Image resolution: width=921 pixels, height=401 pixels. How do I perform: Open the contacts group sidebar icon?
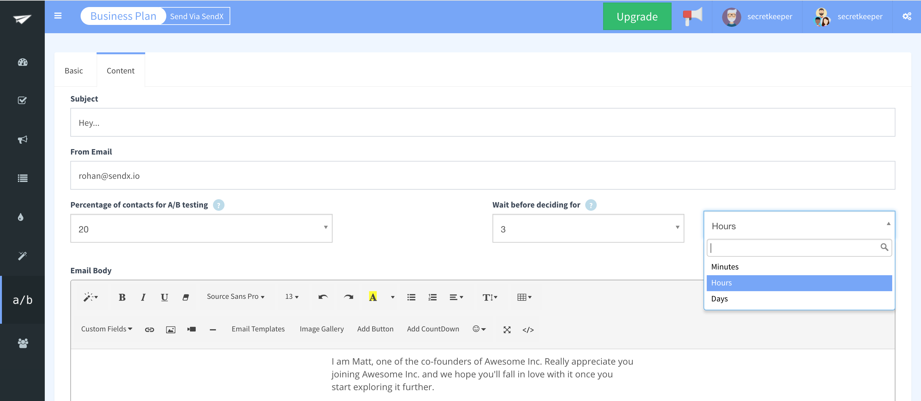coord(22,343)
